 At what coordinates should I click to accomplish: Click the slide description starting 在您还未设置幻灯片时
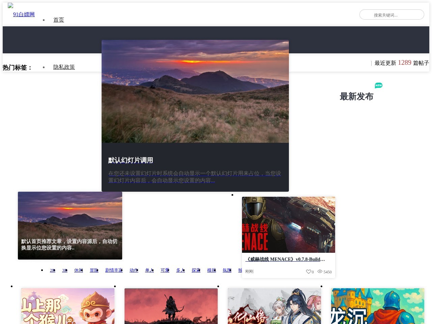coord(195,177)
